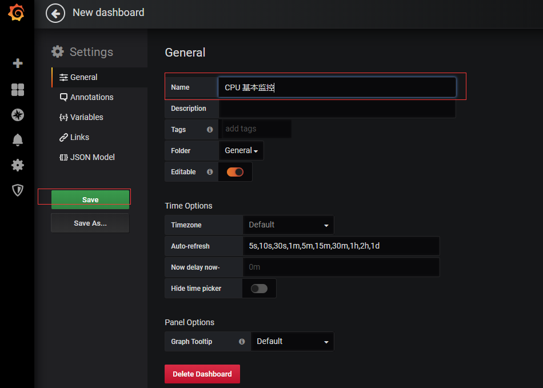Open the Create plus menu

[x=18, y=63]
